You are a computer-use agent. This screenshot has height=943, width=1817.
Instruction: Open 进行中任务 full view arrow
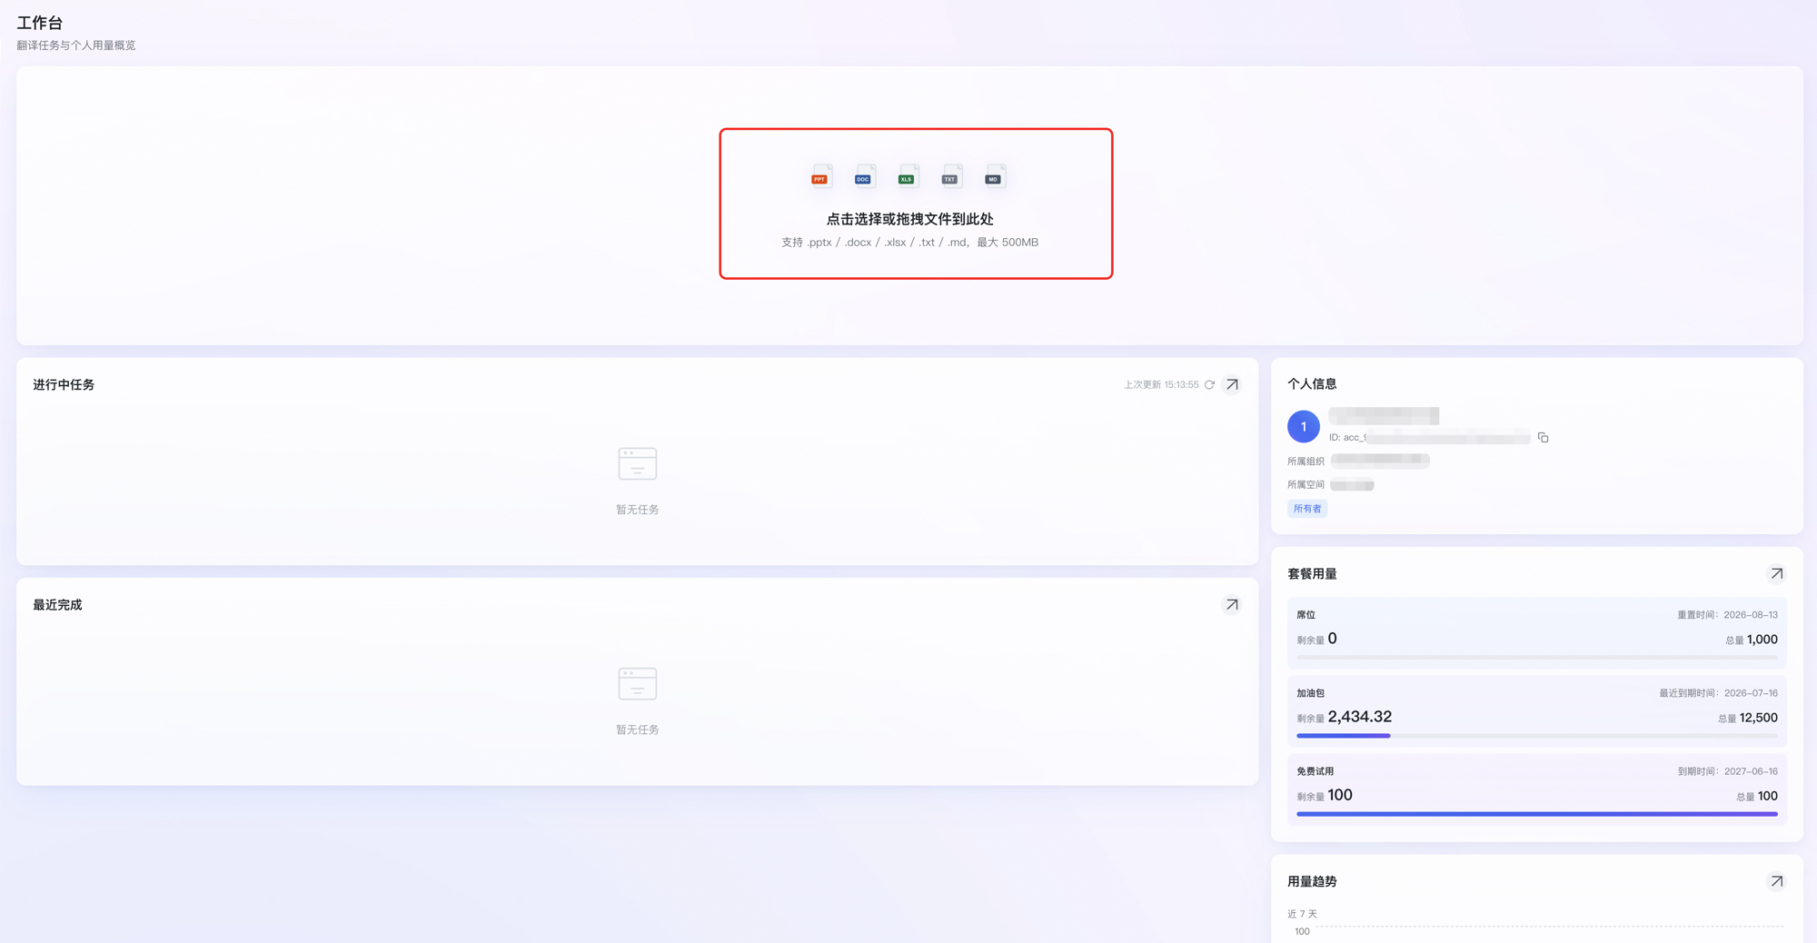[1232, 384]
